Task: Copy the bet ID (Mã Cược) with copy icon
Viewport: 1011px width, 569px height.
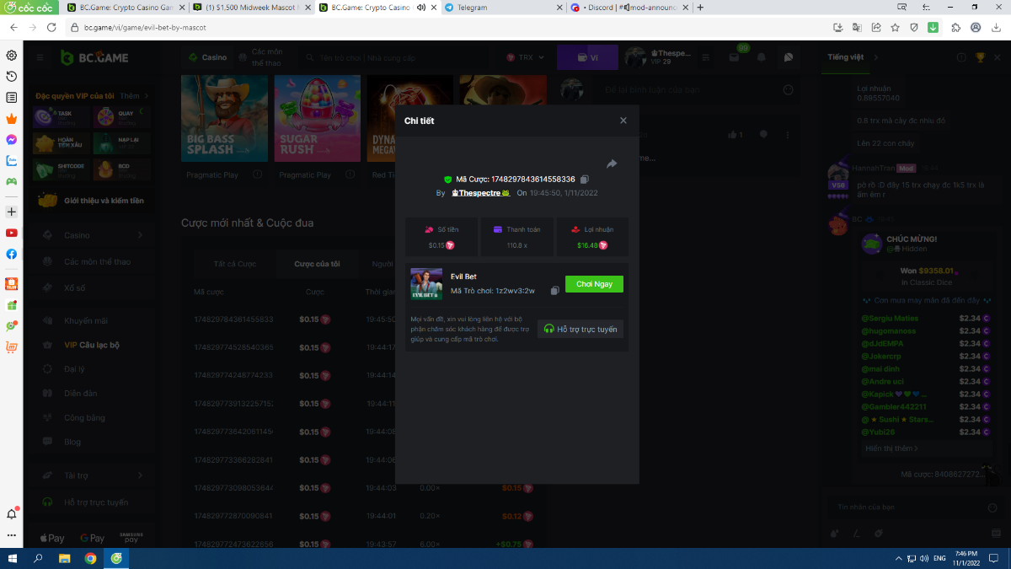Action: click(x=585, y=180)
